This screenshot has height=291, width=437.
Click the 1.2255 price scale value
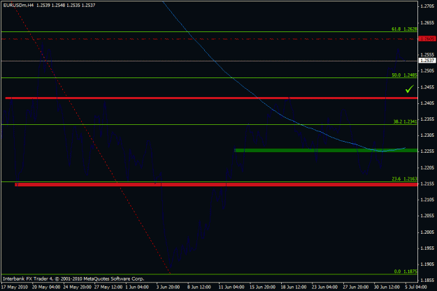427,151
